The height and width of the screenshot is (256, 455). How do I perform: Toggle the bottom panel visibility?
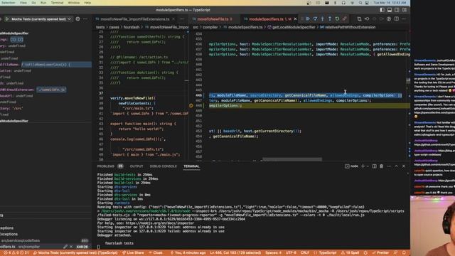coord(390,10)
